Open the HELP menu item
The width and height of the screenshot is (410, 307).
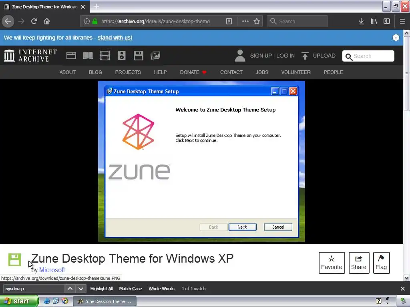[160, 72]
